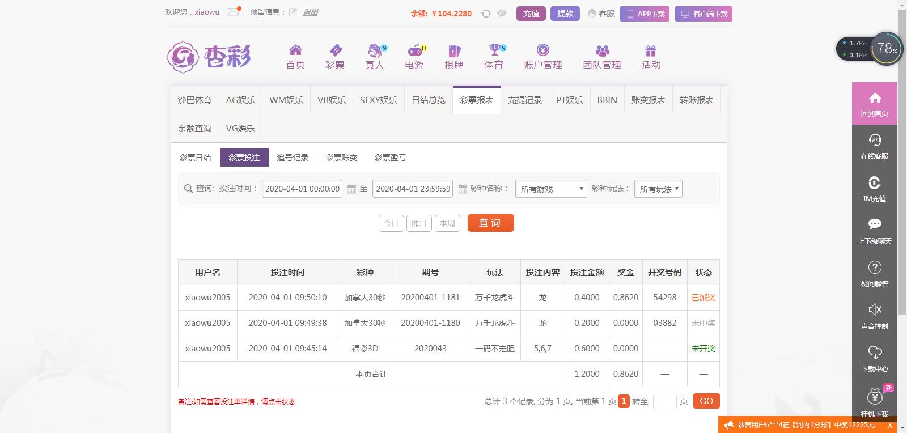
Task: Close the winning announcement banner
Action: (890, 425)
